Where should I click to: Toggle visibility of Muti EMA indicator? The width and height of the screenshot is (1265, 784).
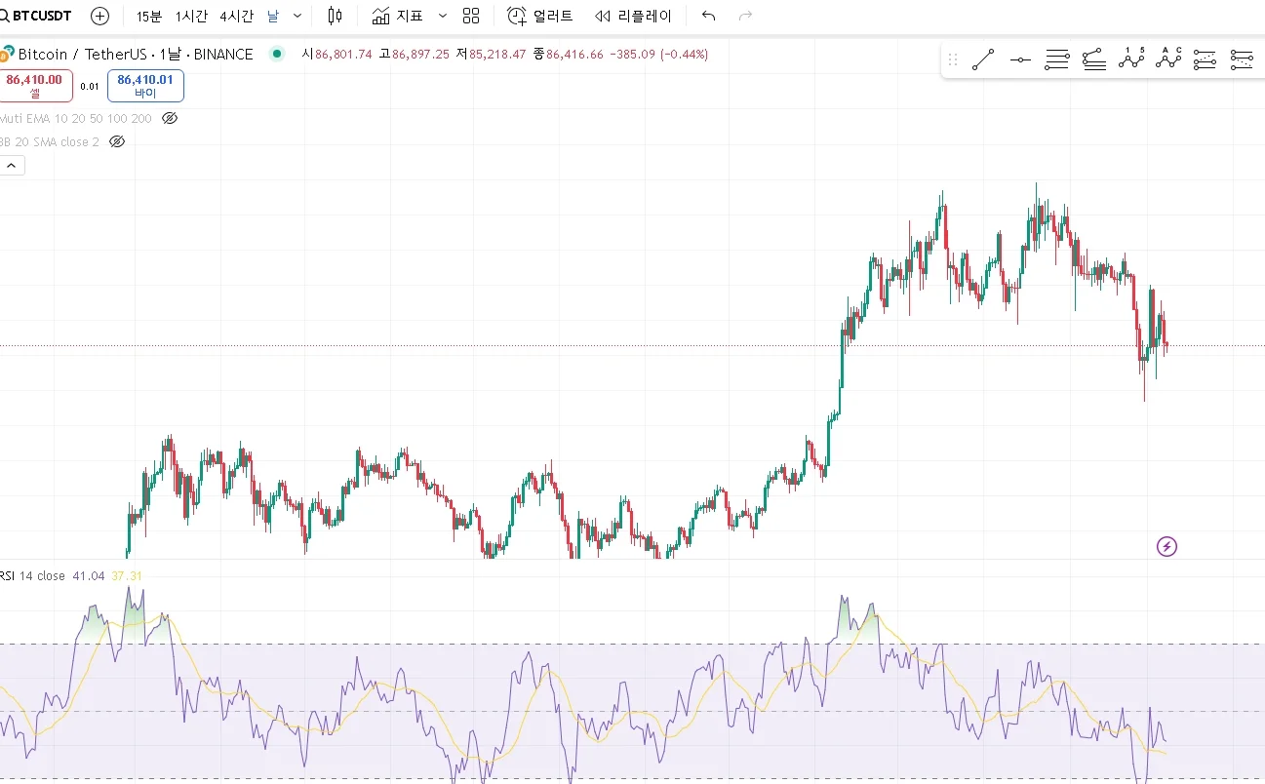170,118
